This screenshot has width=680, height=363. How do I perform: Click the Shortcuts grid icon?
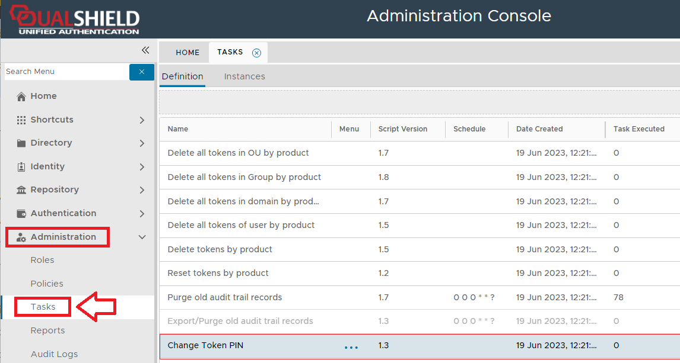pyautogui.click(x=21, y=120)
